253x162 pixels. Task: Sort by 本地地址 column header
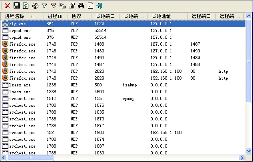168,16
